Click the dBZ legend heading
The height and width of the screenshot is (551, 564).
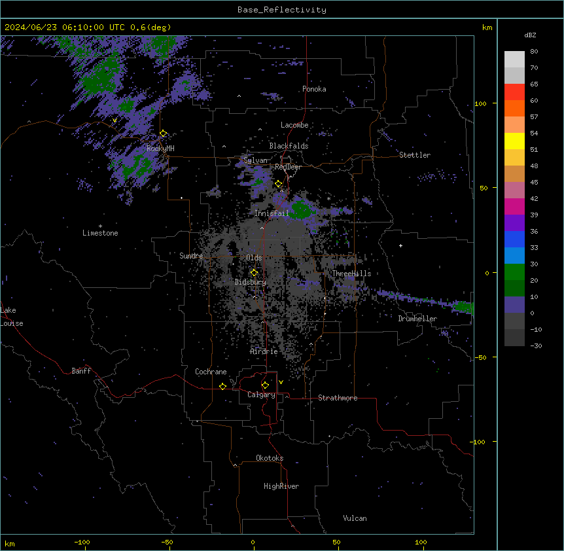pyautogui.click(x=530, y=35)
